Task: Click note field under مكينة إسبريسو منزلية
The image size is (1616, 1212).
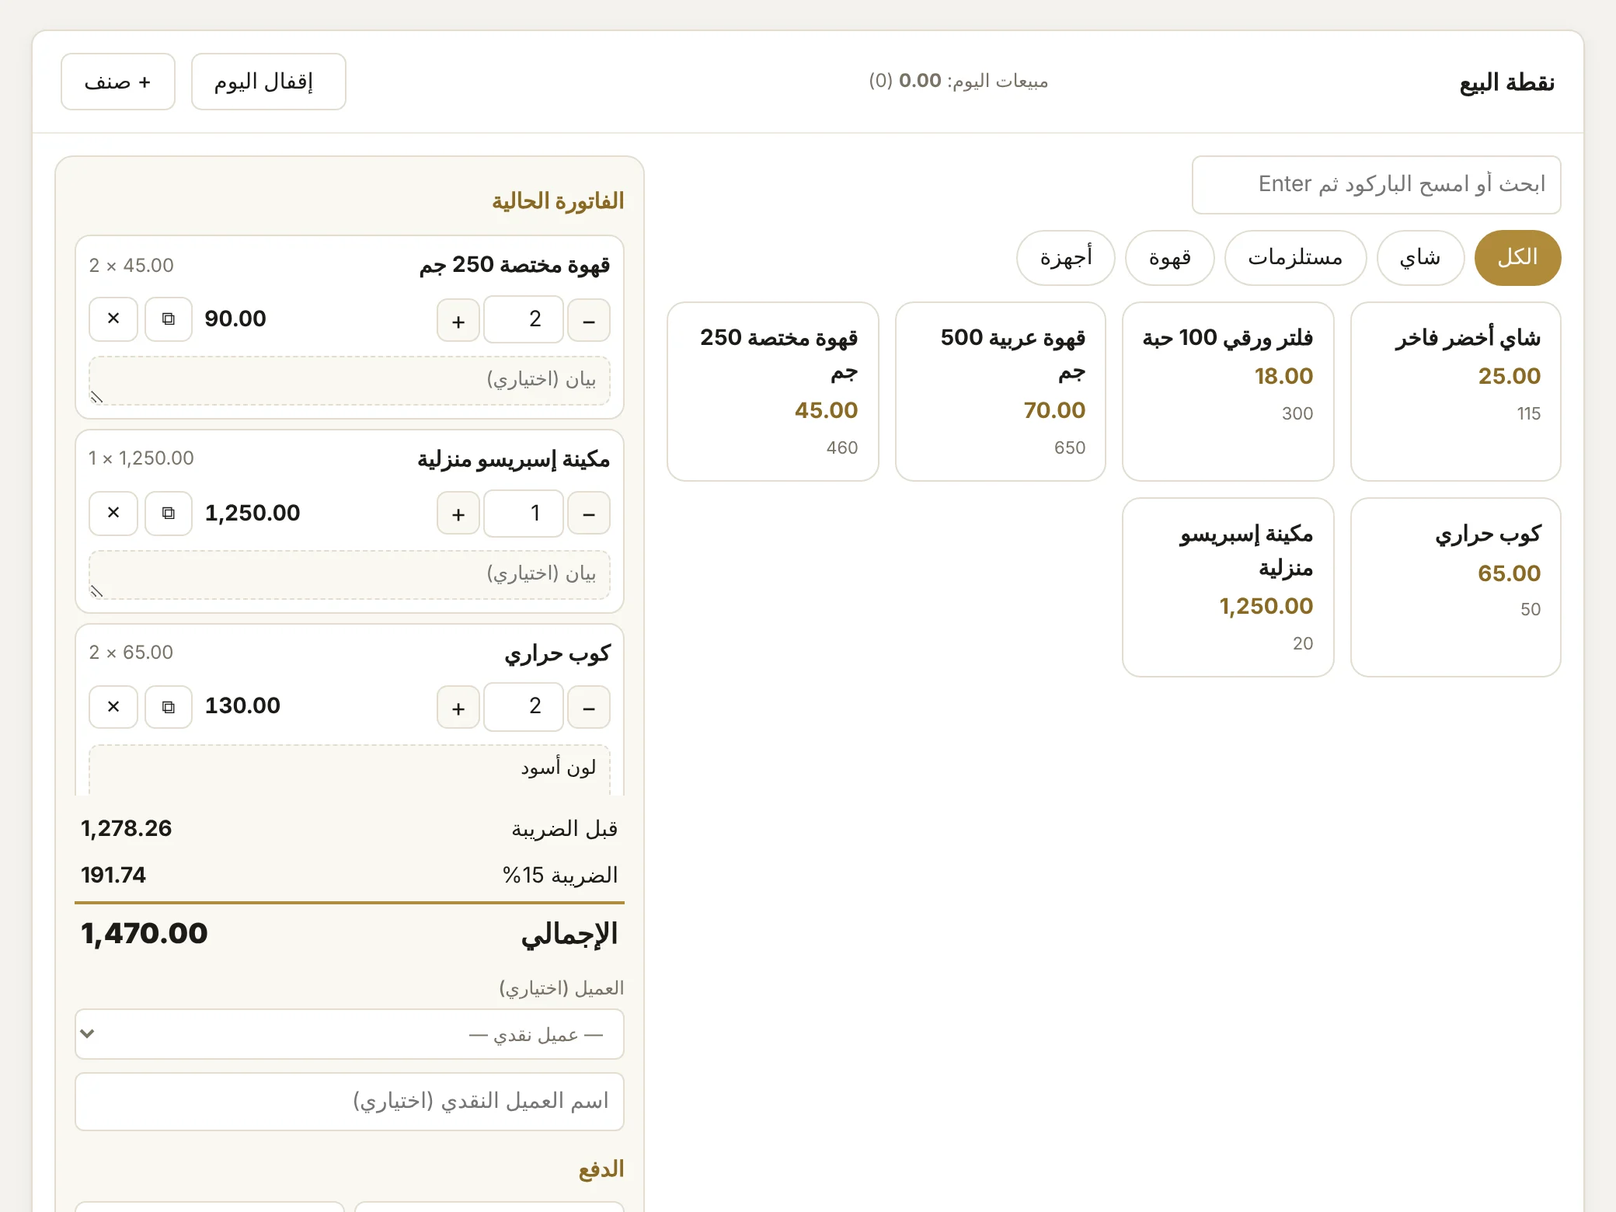Action: pyautogui.click(x=350, y=575)
